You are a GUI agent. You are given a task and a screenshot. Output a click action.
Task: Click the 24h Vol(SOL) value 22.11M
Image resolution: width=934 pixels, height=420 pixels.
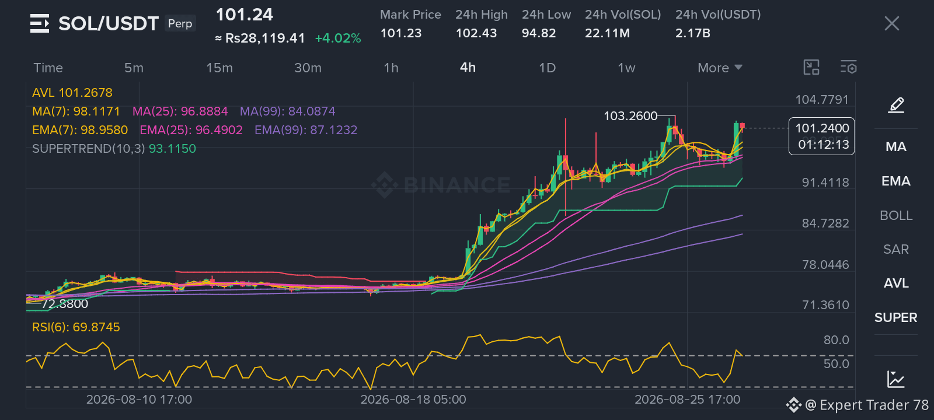(x=607, y=33)
